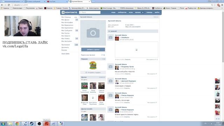Open 'люди' in the VK header
This screenshot has height=126, width=224.
pyautogui.click(x=113, y=13)
